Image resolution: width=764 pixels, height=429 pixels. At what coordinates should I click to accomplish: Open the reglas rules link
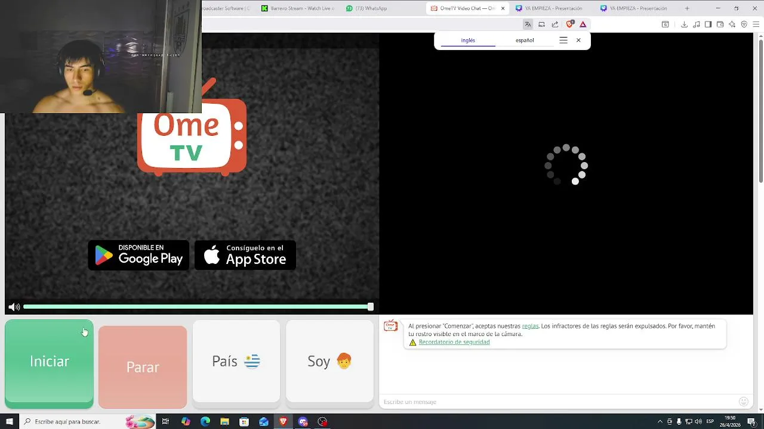pos(530,326)
